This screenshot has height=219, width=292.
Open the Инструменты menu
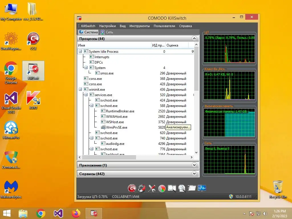click(x=139, y=26)
